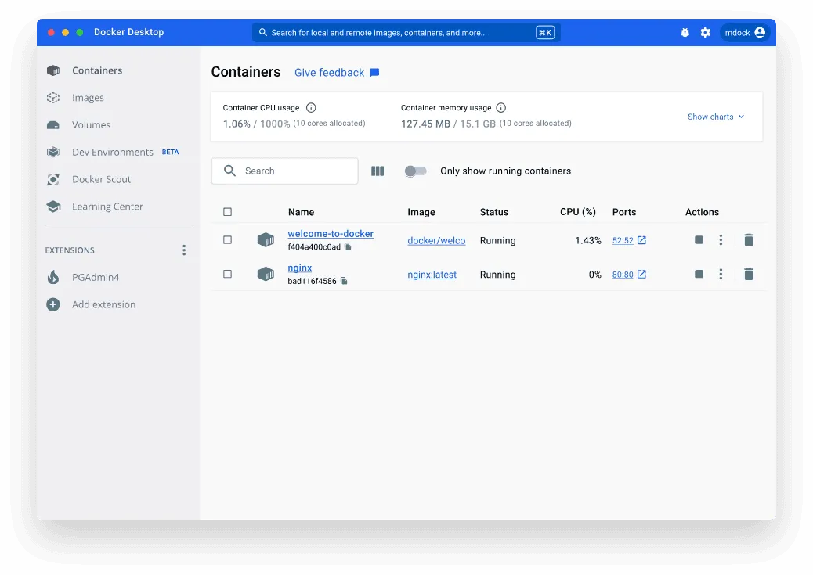Open extensions options menu
The height and width of the screenshot is (575, 813).
pyautogui.click(x=184, y=250)
